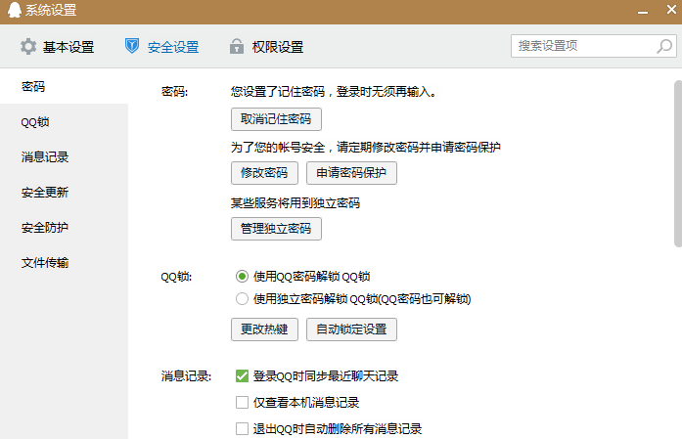Click the 某些服务将用到独立密码 text
The image size is (682, 439).
tap(296, 203)
